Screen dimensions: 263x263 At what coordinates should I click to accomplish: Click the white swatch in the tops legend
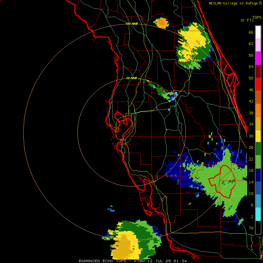[x=258, y=32]
